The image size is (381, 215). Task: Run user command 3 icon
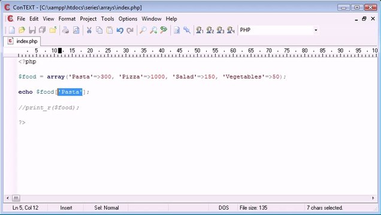[x=220, y=30]
